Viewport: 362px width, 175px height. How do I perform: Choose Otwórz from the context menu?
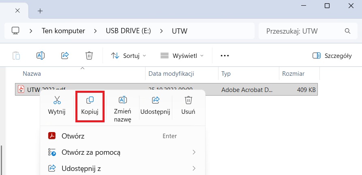click(73, 136)
